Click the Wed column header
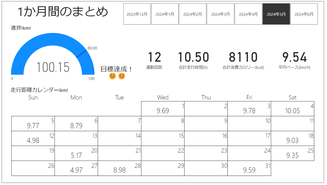 pos(163,98)
